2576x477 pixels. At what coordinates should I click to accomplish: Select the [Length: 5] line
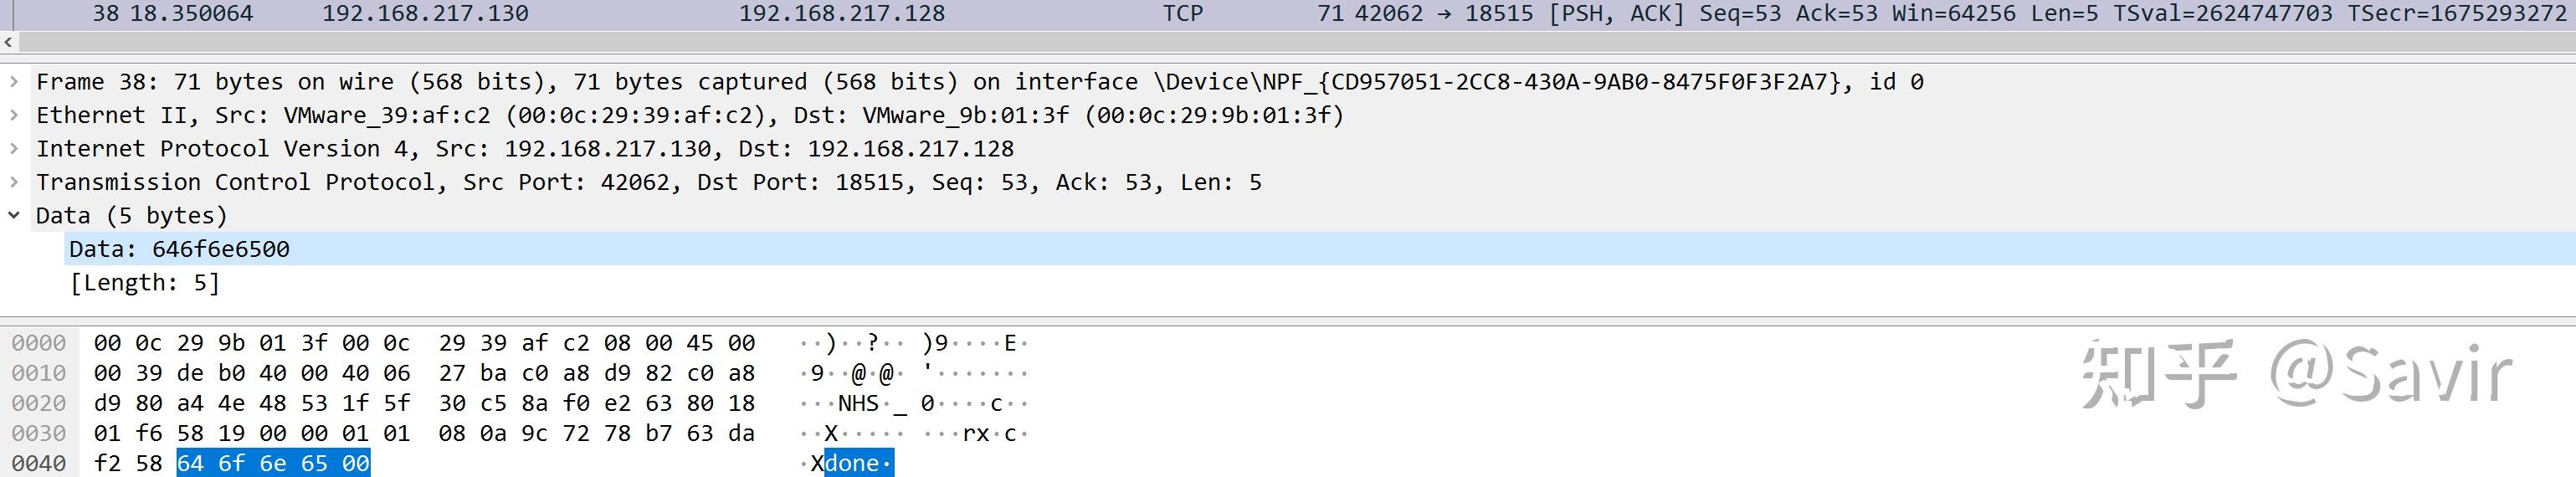(x=145, y=283)
